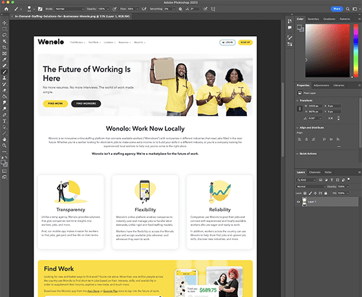Toggle lock position
Screen dimensions: 362x297
point(315,193)
